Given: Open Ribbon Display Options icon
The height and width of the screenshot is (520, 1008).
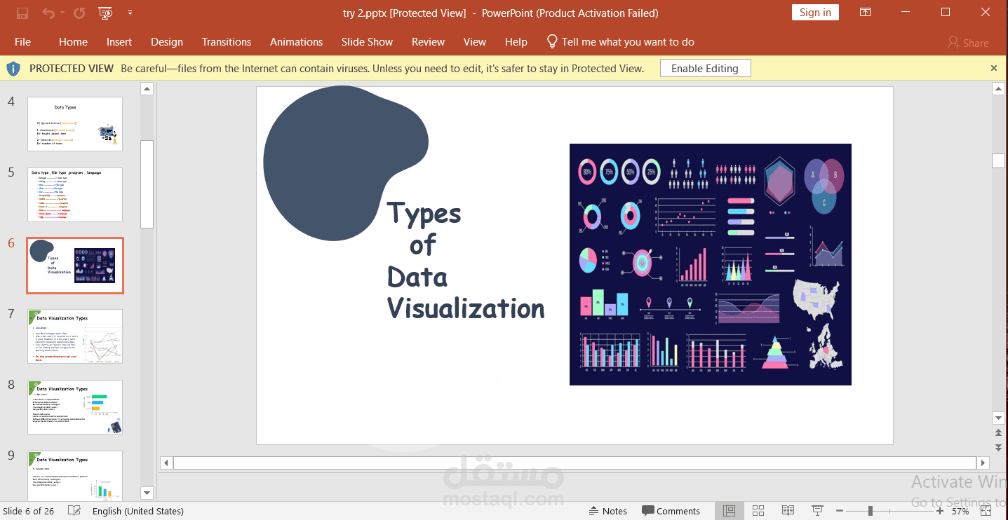Looking at the screenshot, I should click(866, 13).
